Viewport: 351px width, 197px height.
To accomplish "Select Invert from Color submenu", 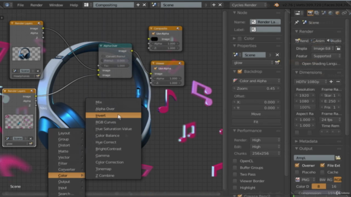I will tap(114, 115).
